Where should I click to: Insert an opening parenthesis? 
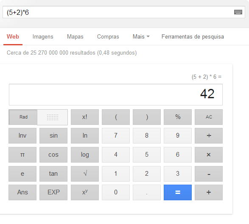(x=116, y=117)
